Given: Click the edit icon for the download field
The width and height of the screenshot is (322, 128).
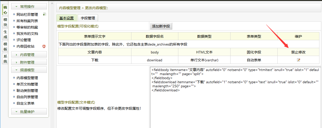Looking at the screenshot, I should (298, 60).
